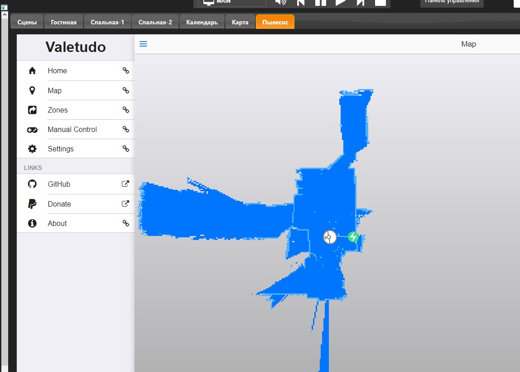Switch to the Спальная-1 tab
The image size is (520, 372).
click(x=107, y=22)
